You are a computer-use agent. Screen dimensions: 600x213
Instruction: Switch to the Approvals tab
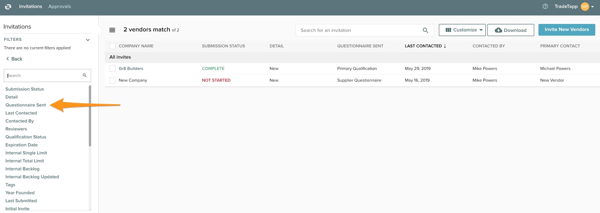pyautogui.click(x=60, y=6)
